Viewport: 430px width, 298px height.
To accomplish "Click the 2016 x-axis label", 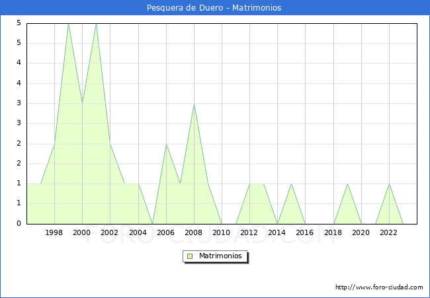I will coord(305,232).
